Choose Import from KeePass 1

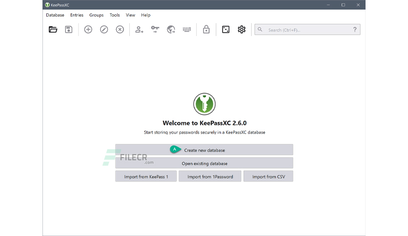146,176
